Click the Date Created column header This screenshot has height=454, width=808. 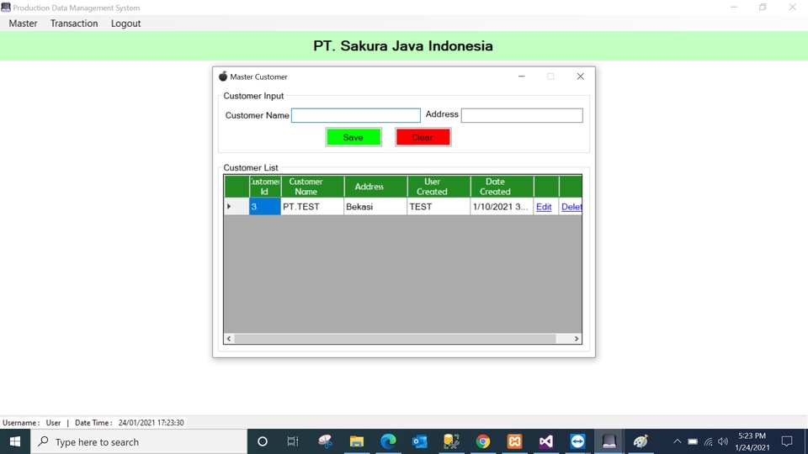(x=502, y=187)
